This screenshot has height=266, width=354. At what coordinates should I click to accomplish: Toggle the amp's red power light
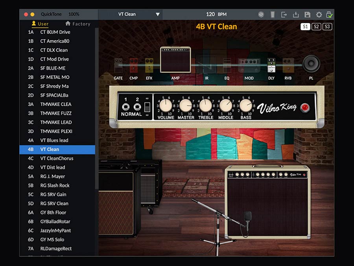[x=304, y=108]
